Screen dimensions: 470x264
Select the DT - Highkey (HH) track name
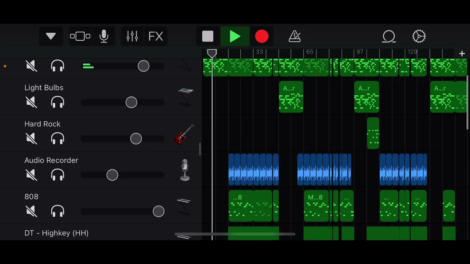56,233
